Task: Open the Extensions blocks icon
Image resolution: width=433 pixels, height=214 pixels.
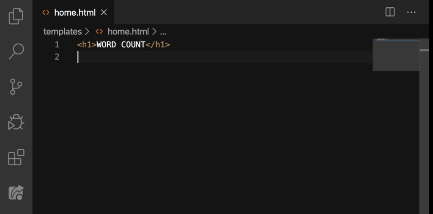Action: (x=16, y=157)
